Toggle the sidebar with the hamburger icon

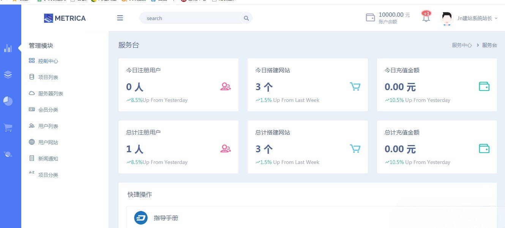pos(120,18)
